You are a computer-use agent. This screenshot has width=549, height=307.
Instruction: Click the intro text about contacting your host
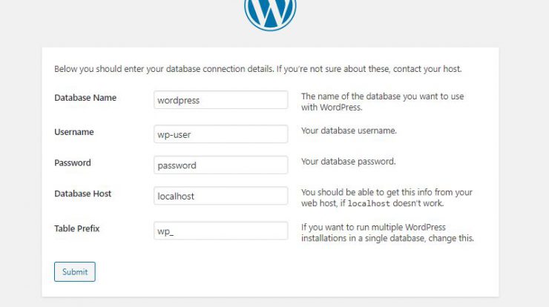pos(258,69)
